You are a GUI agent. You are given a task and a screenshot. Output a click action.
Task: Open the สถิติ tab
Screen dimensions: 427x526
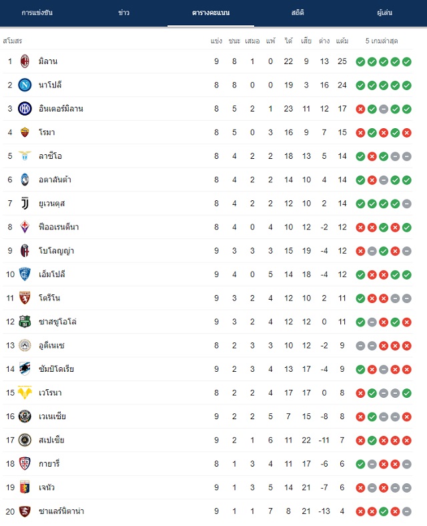298,13
